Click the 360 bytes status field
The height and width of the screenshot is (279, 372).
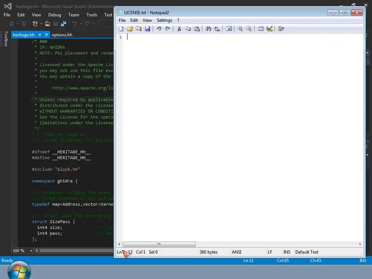(209, 252)
